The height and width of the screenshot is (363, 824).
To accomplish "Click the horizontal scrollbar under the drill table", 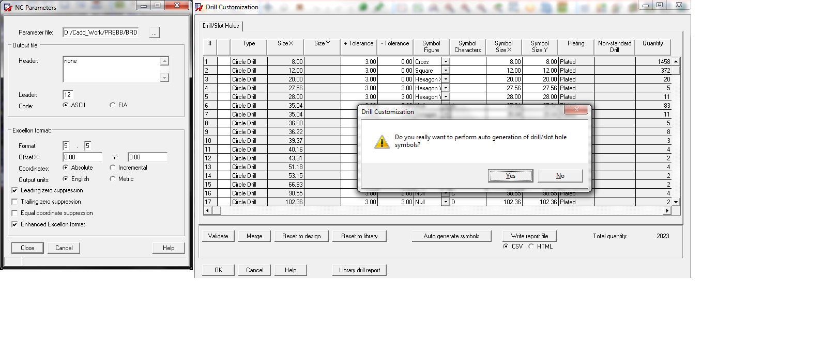I will [439, 211].
